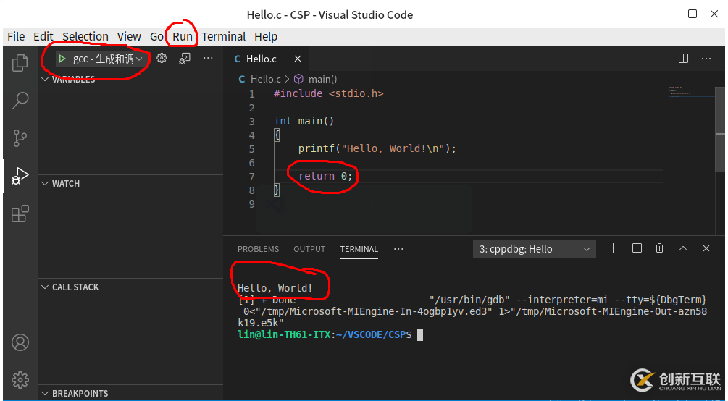The width and height of the screenshot is (728, 401).
Task: Open the Manage gear at sidebar bottom
Action: click(20, 380)
